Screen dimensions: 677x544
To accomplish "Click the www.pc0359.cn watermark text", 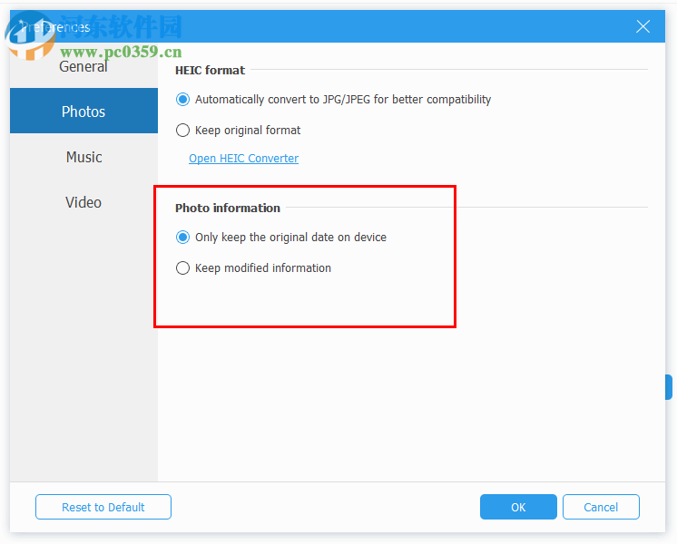I will tap(121, 52).
